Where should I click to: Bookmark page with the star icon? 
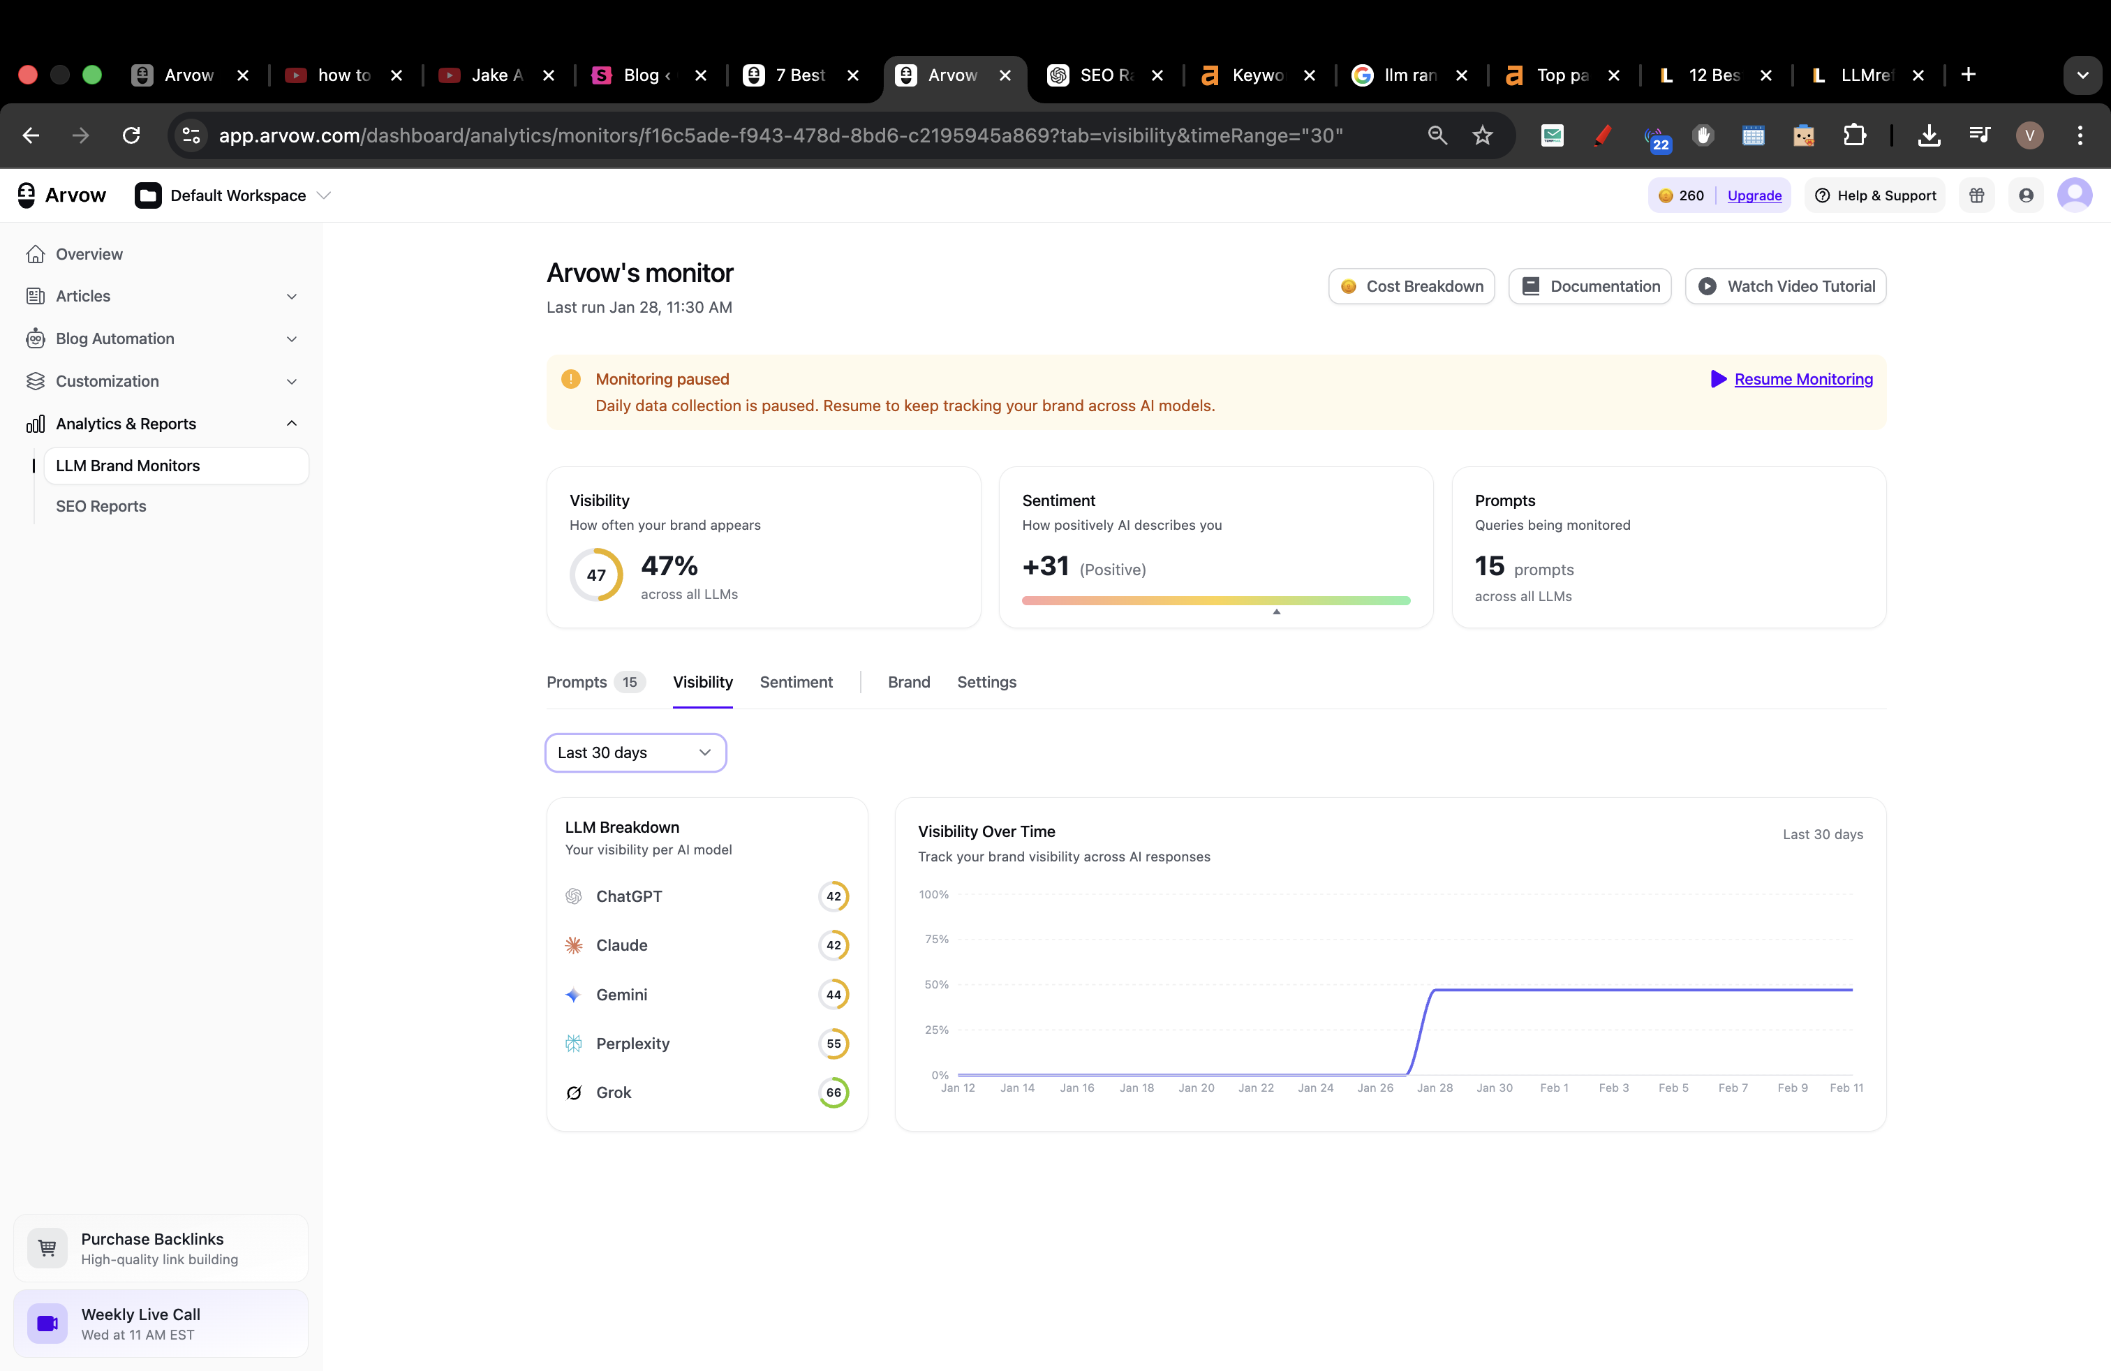(1482, 135)
